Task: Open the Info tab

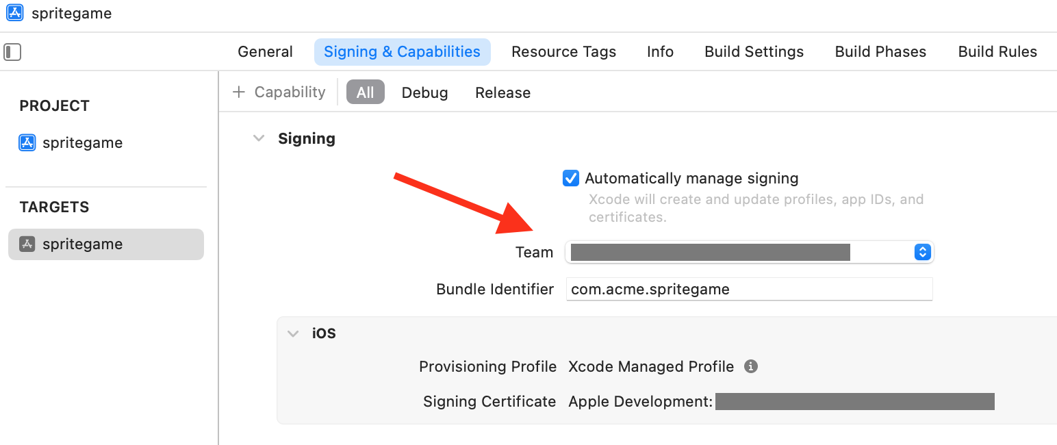Action: (x=659, y=51)
